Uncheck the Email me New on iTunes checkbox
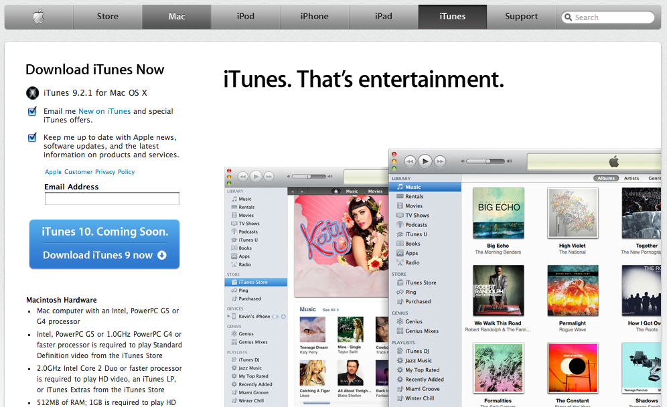667x407 pixels. point(32,111)
